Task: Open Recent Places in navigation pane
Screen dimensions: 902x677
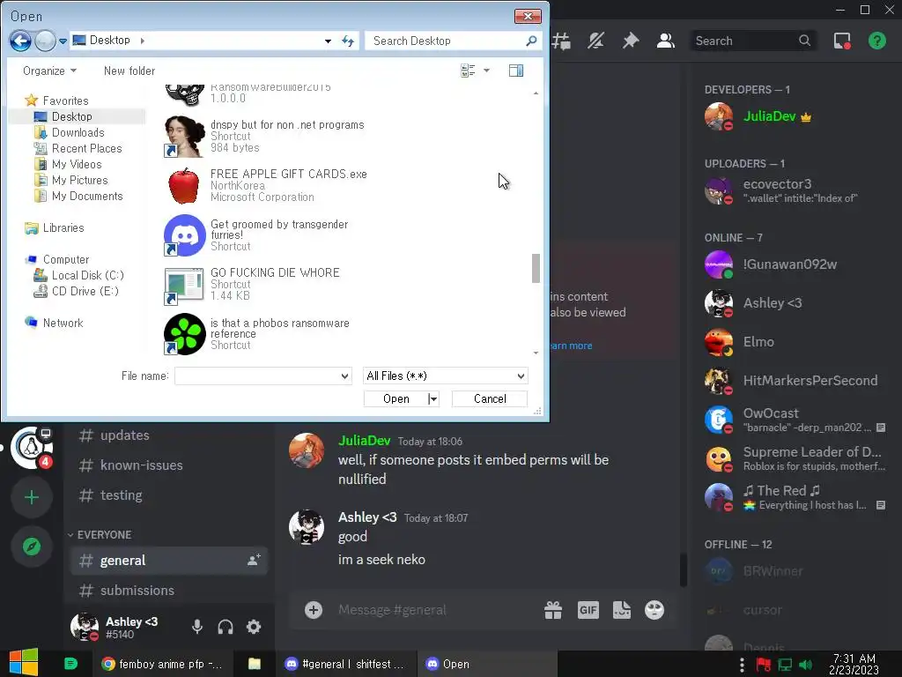Action: pos(86,148)
